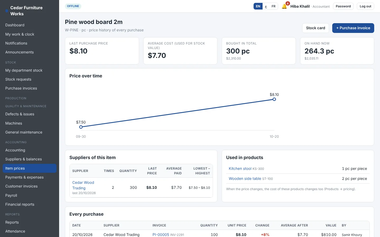
Task: Click the 300 pc bought total
Action: pos(238,51)
